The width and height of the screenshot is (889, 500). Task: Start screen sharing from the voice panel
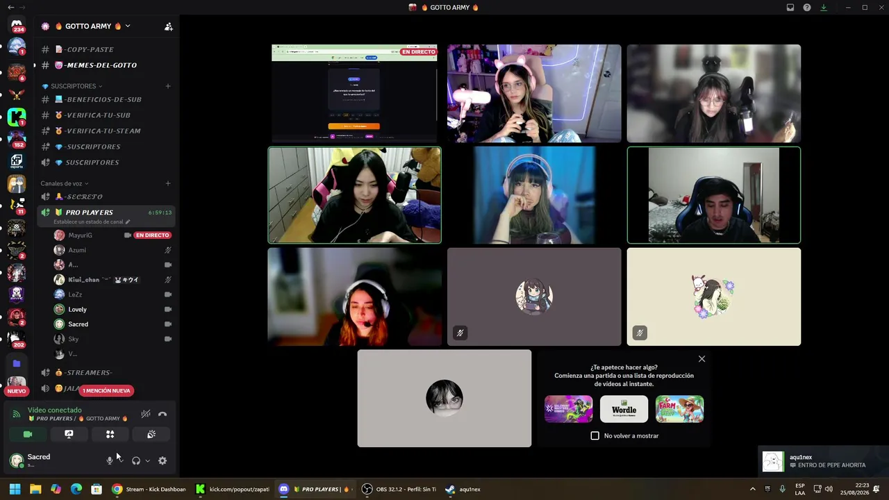click(x=69, y=434)
